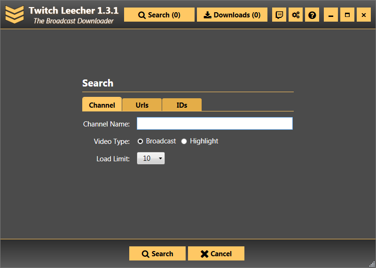Expand the Load Limit dropdown

[x=151, y=158]
